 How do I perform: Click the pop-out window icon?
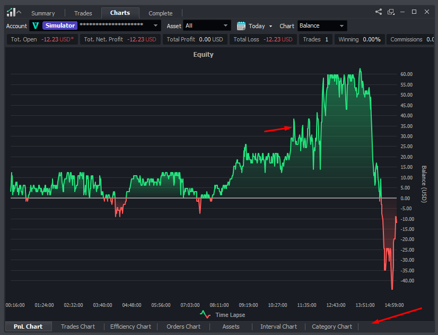pos(391,12)
